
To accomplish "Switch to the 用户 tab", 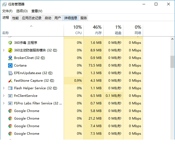I will (x=58, y=18).
